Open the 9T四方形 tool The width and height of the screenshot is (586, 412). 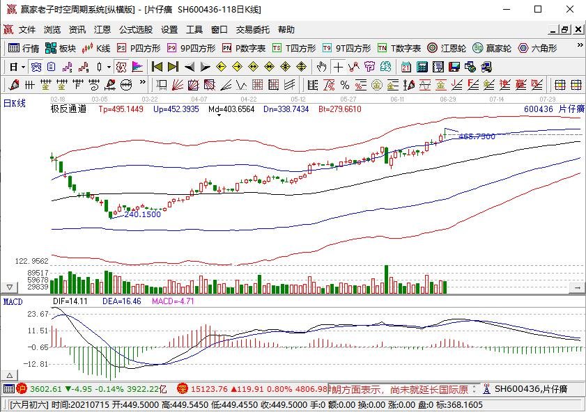347,48
